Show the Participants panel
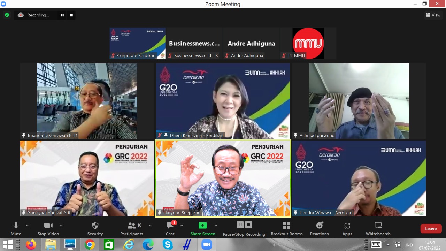 point(132,229)
